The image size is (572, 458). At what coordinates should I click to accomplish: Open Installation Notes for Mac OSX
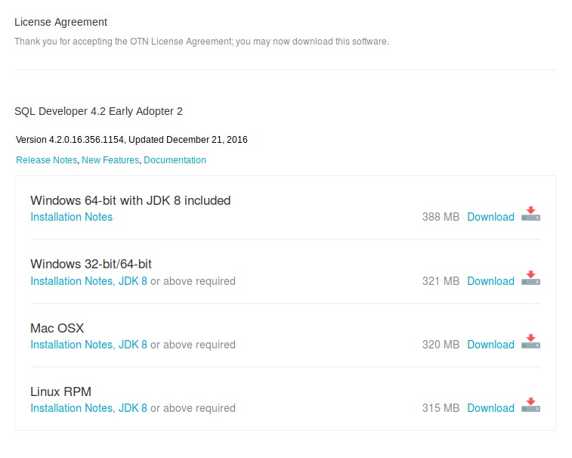click(x=71, y=345)
